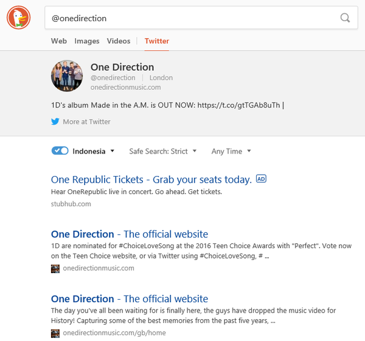Open One Direction profile picture
This screenshot has width=365, height=341.
tap(67, 76)
